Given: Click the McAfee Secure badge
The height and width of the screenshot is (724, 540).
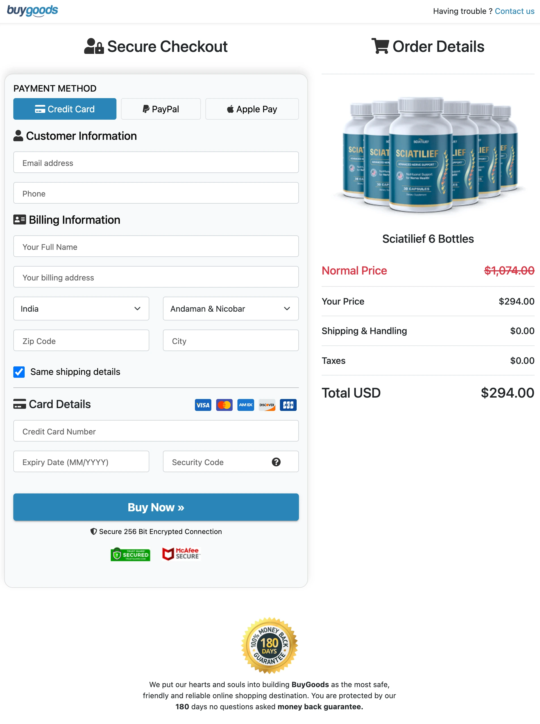Looking at the screenshot, I should (x=181, y=554).
